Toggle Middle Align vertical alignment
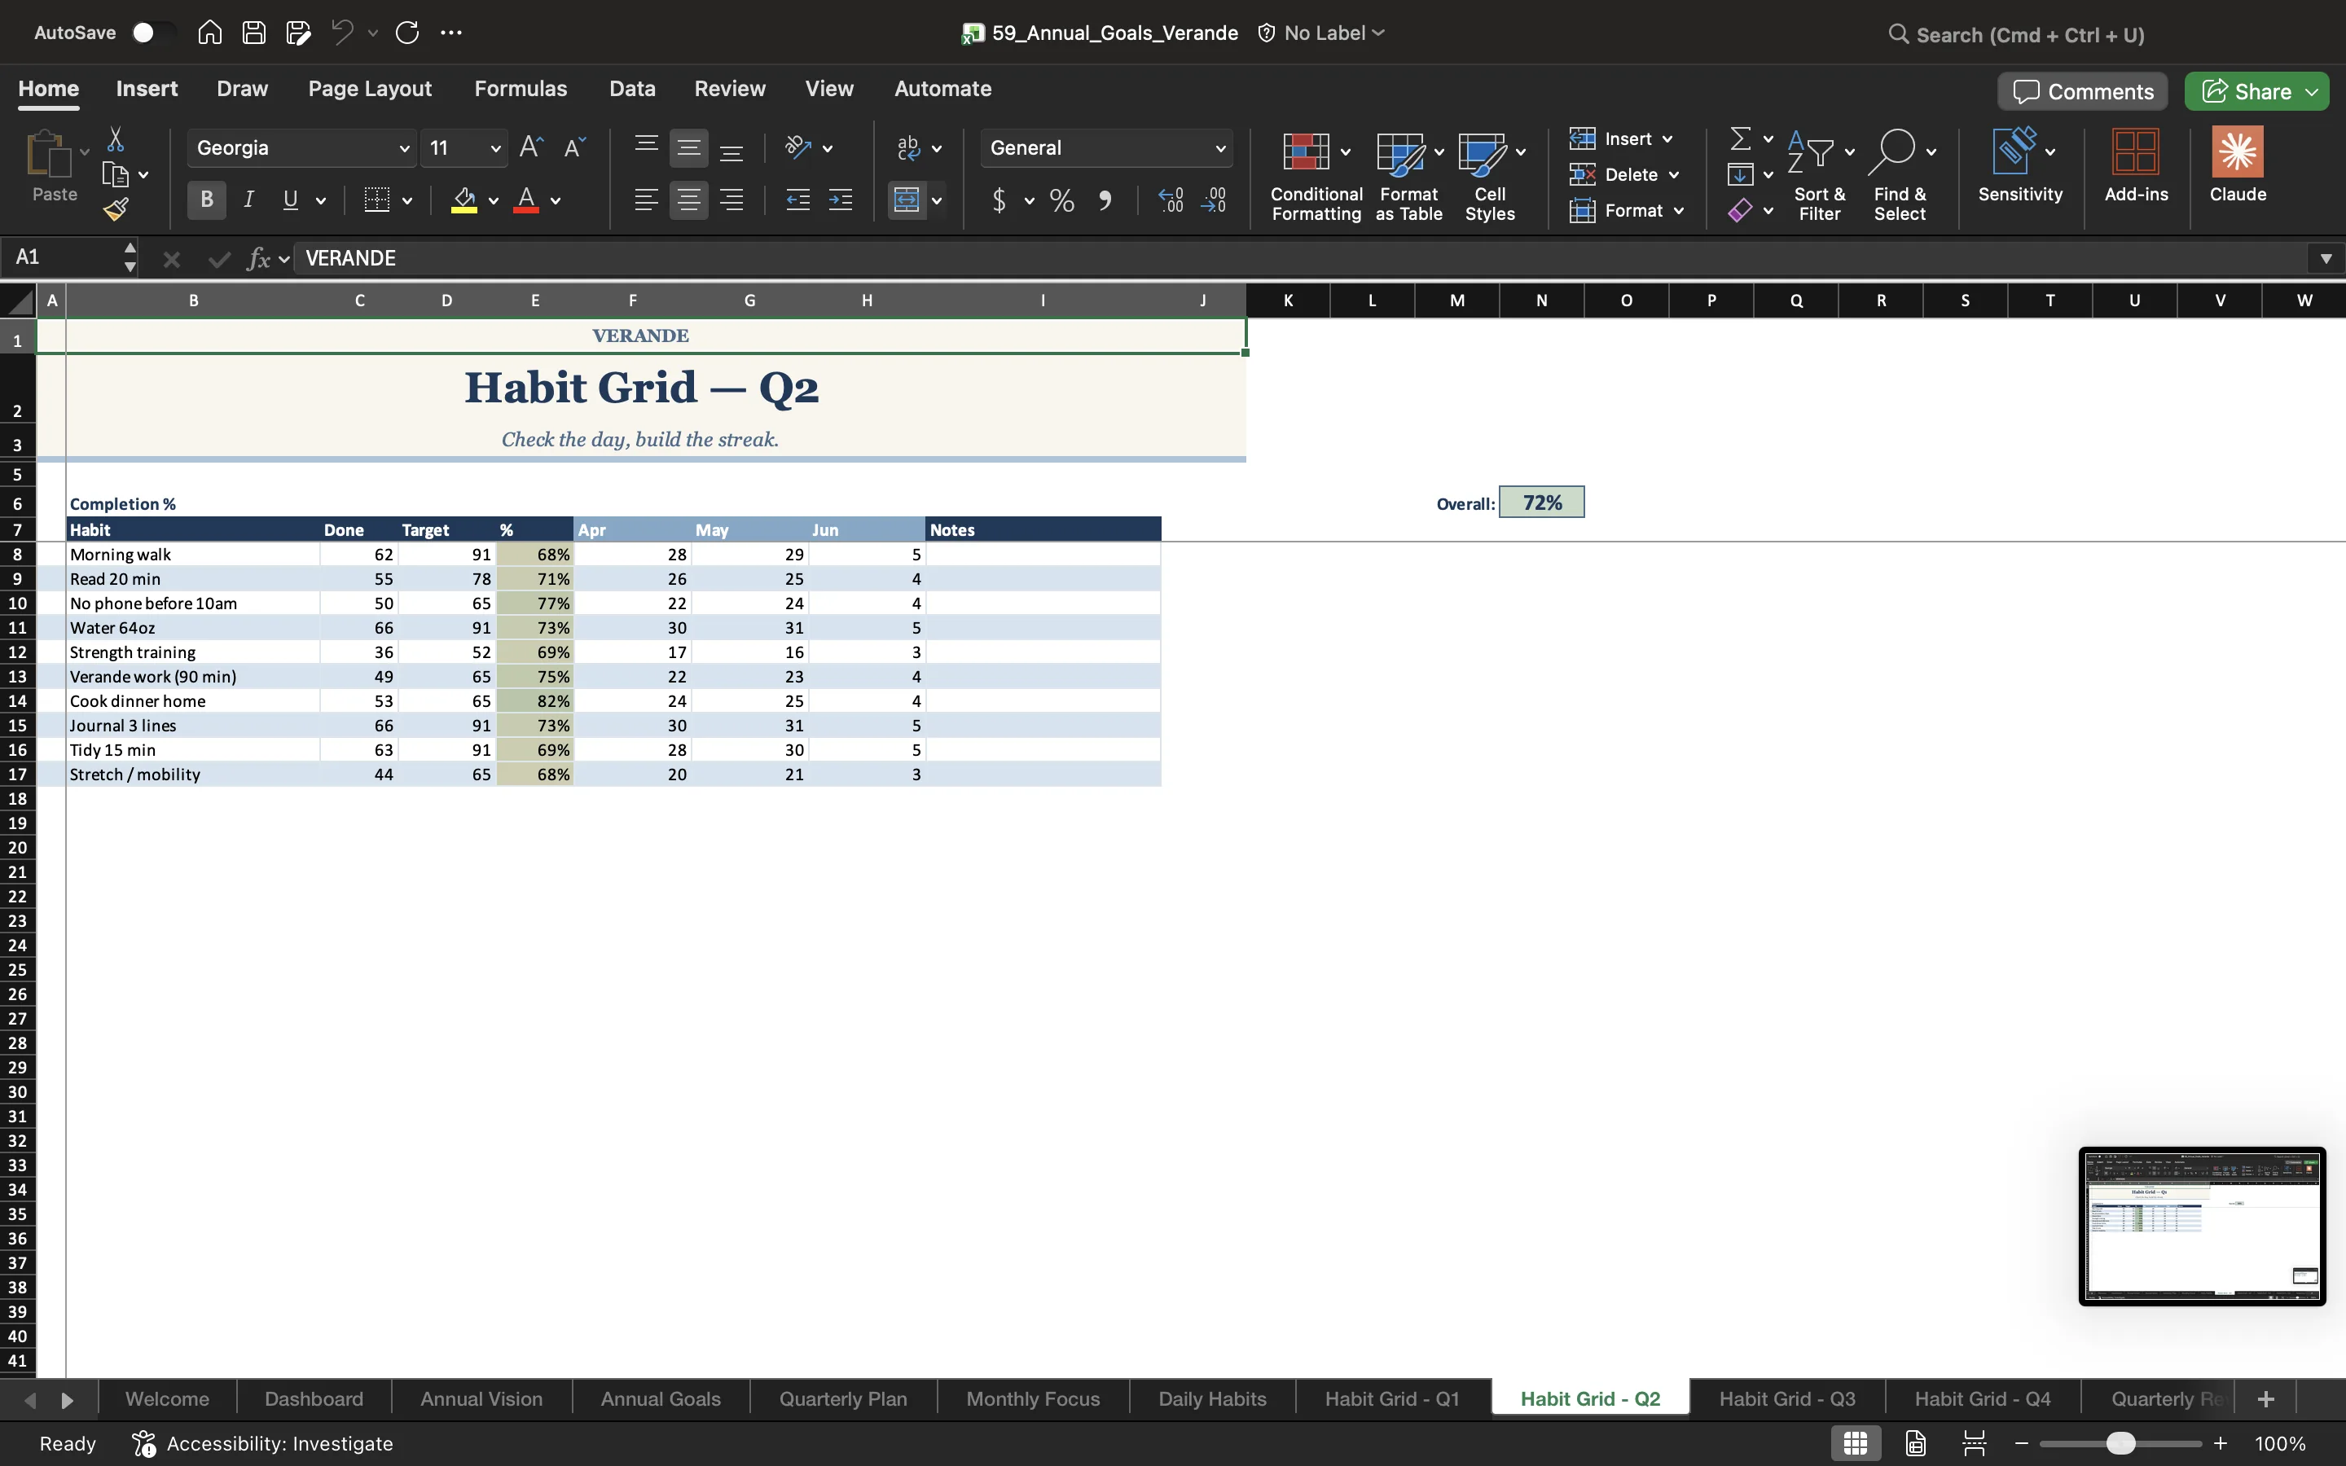This screenshot has width=2346, height=1466. pos(688,147)
